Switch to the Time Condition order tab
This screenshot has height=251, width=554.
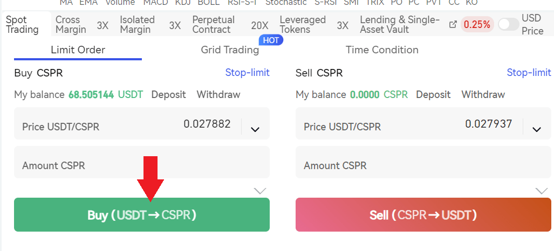[382, 50]
